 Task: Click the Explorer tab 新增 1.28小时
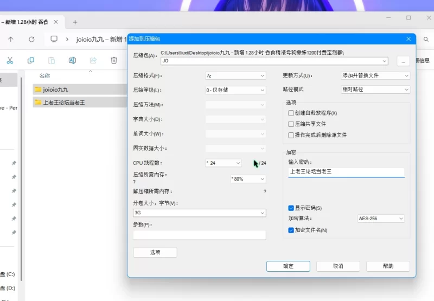click(x=25, y=22)
